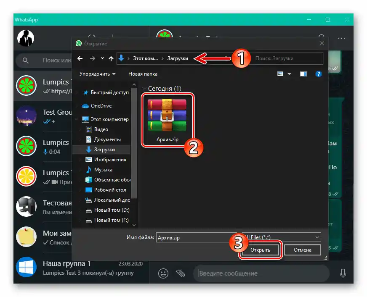Open view options dropdown arrow
This screenshot has height=297, width=367.
click(289, 74)
